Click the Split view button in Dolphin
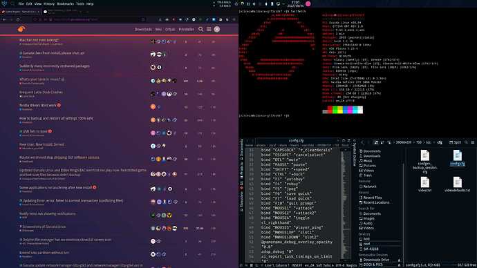The height and width of the screenshot is (268, 477). click(x=455, y=142)
